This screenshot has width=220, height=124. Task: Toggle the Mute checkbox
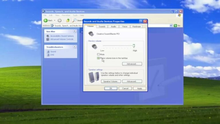[x=99, y=54]
